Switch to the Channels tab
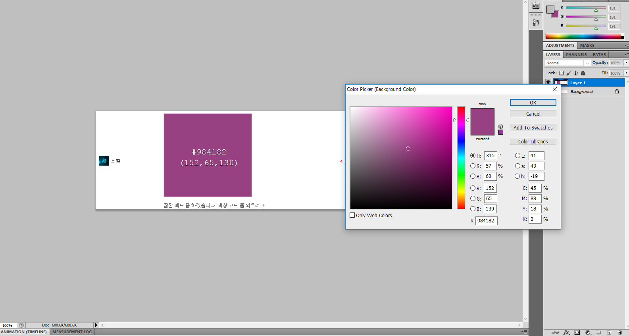Screen dimensions: 629x336 [576, 55]
